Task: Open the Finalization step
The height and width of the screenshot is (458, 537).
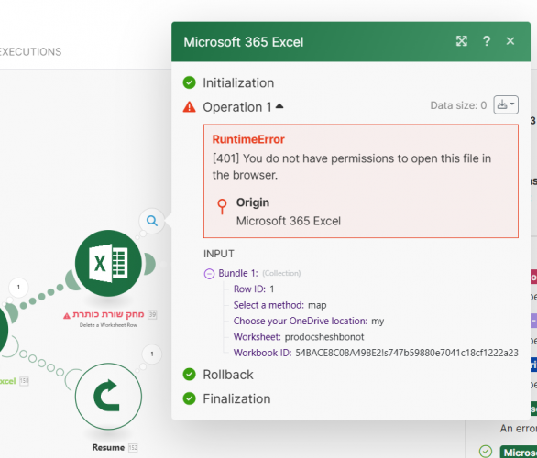Action: coord(236,398)
